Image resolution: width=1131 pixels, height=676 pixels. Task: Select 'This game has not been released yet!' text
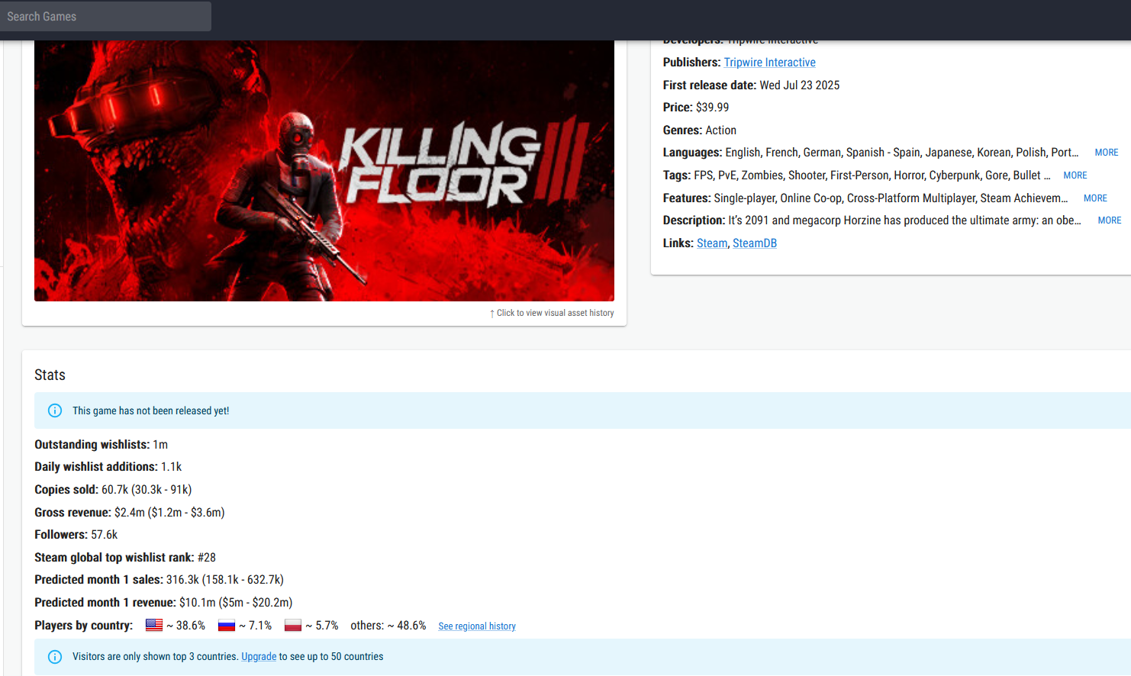[x=150, y=410]
